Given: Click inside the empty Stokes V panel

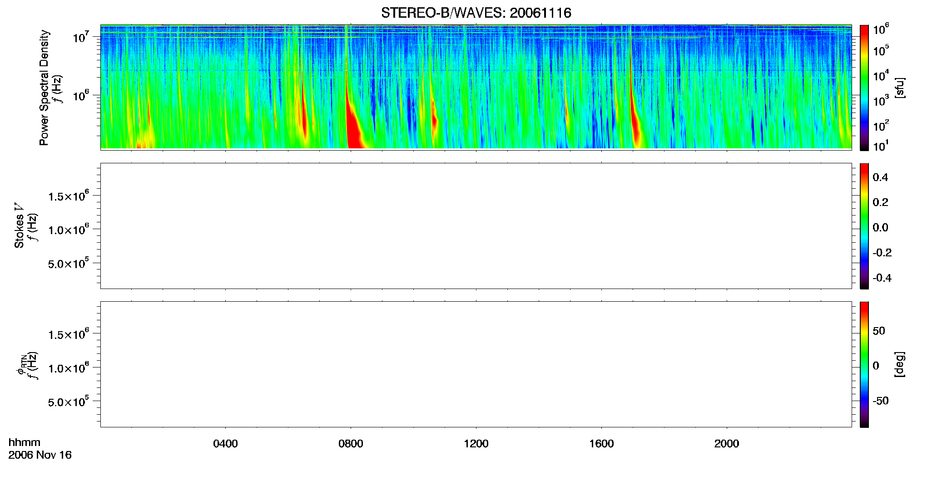Looking at the screenshot, I should 476,226.
